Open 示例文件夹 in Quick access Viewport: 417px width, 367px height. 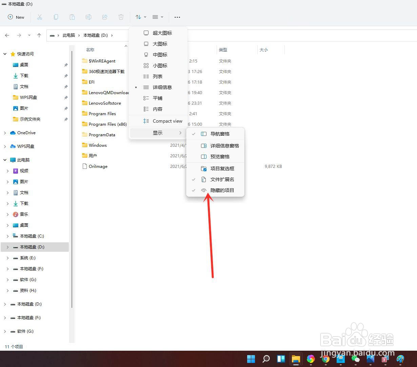pyautogui.click(x=26, y=119)
